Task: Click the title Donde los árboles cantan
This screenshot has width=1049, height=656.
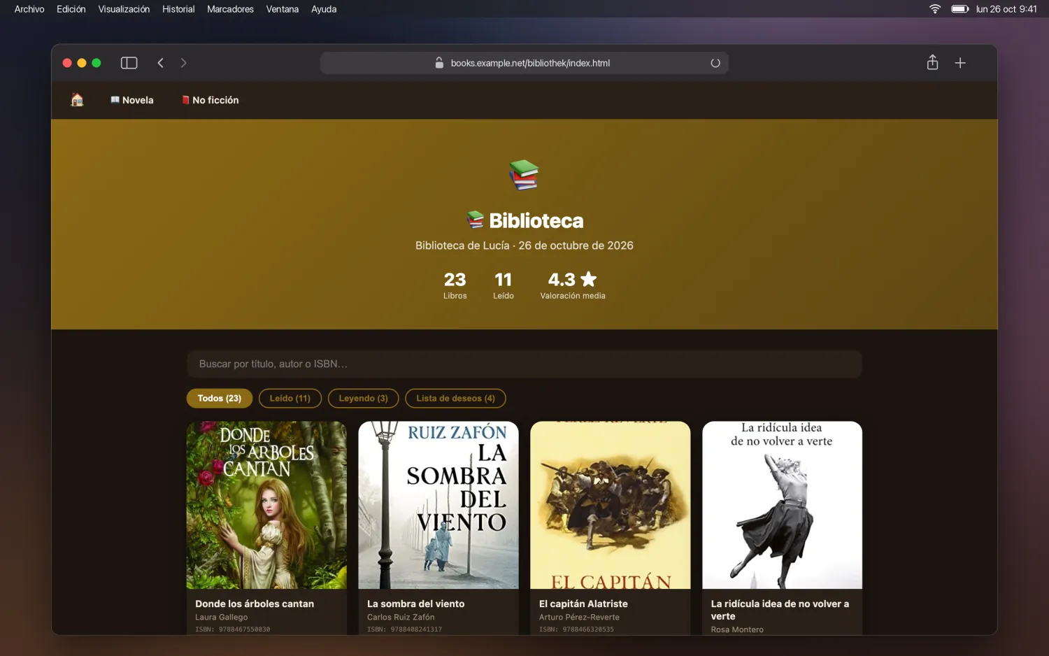Action: [255, 604]
